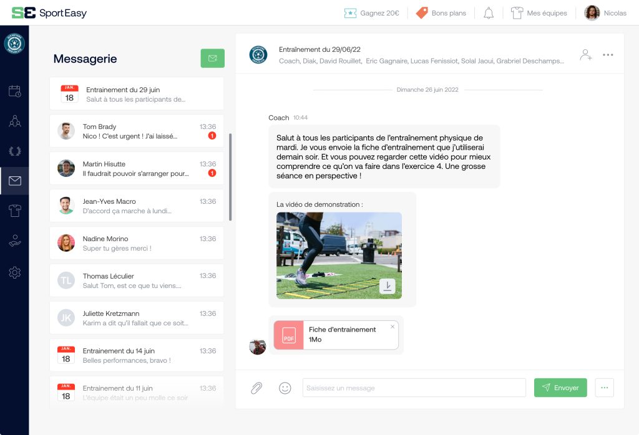Open the jersey shop section in sidebar
Screen dimensions: 639x435
(15, 211)
